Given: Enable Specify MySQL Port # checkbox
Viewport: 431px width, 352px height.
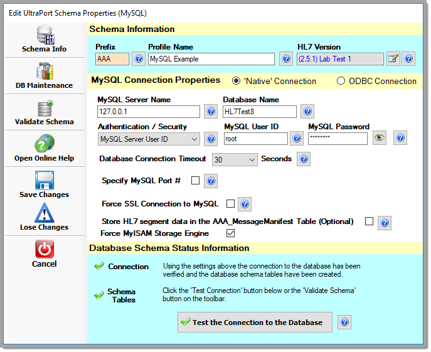Looking at the screenshot, I should click(x=196, y=181).
